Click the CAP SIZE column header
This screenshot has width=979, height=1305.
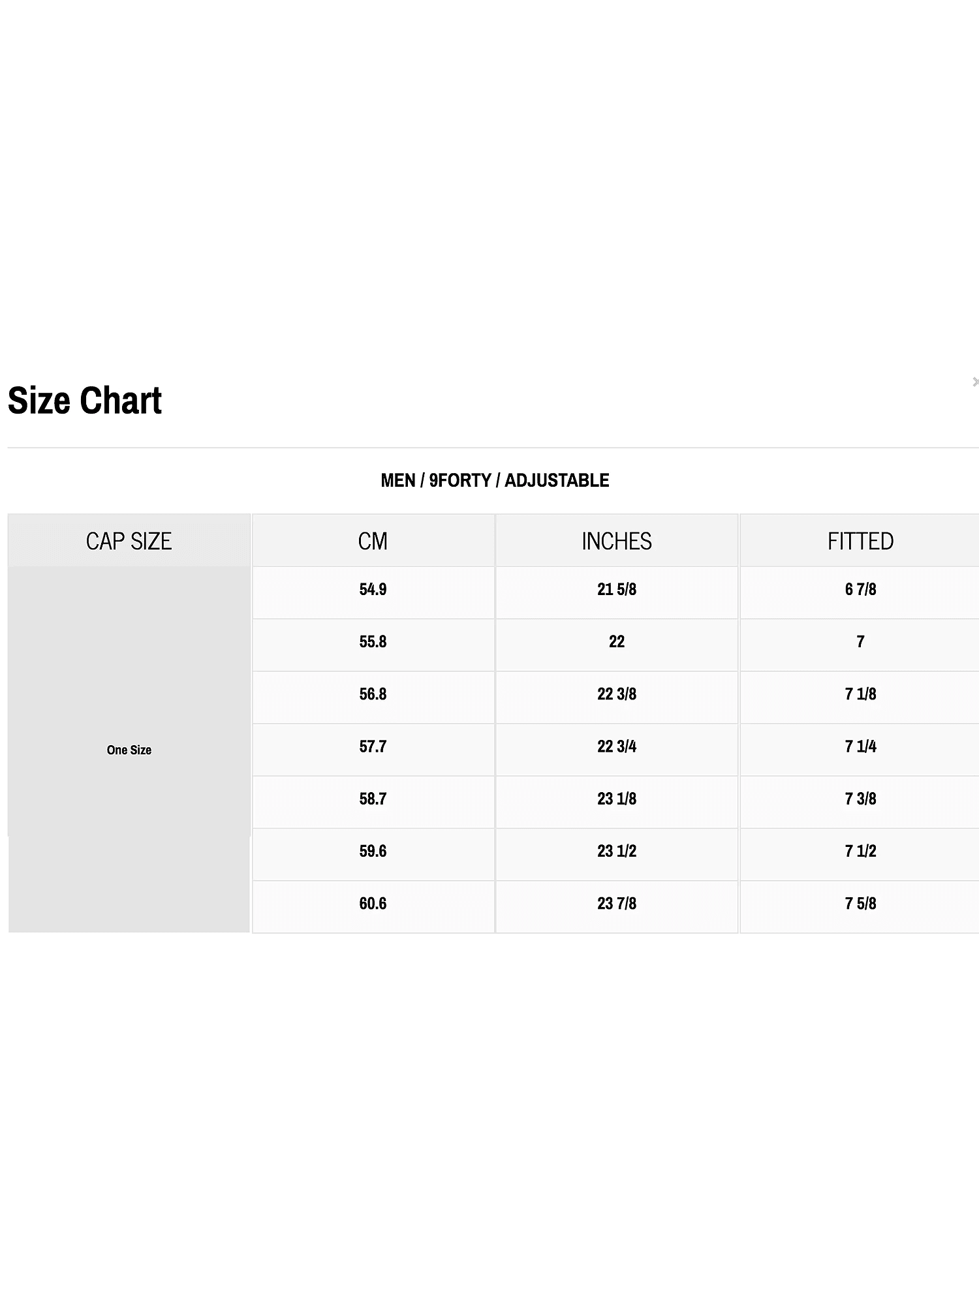coord(129,541)
